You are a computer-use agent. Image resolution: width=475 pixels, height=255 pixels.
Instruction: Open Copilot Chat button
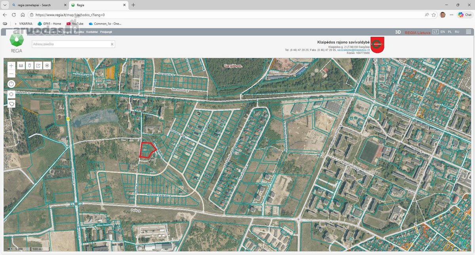465,15
